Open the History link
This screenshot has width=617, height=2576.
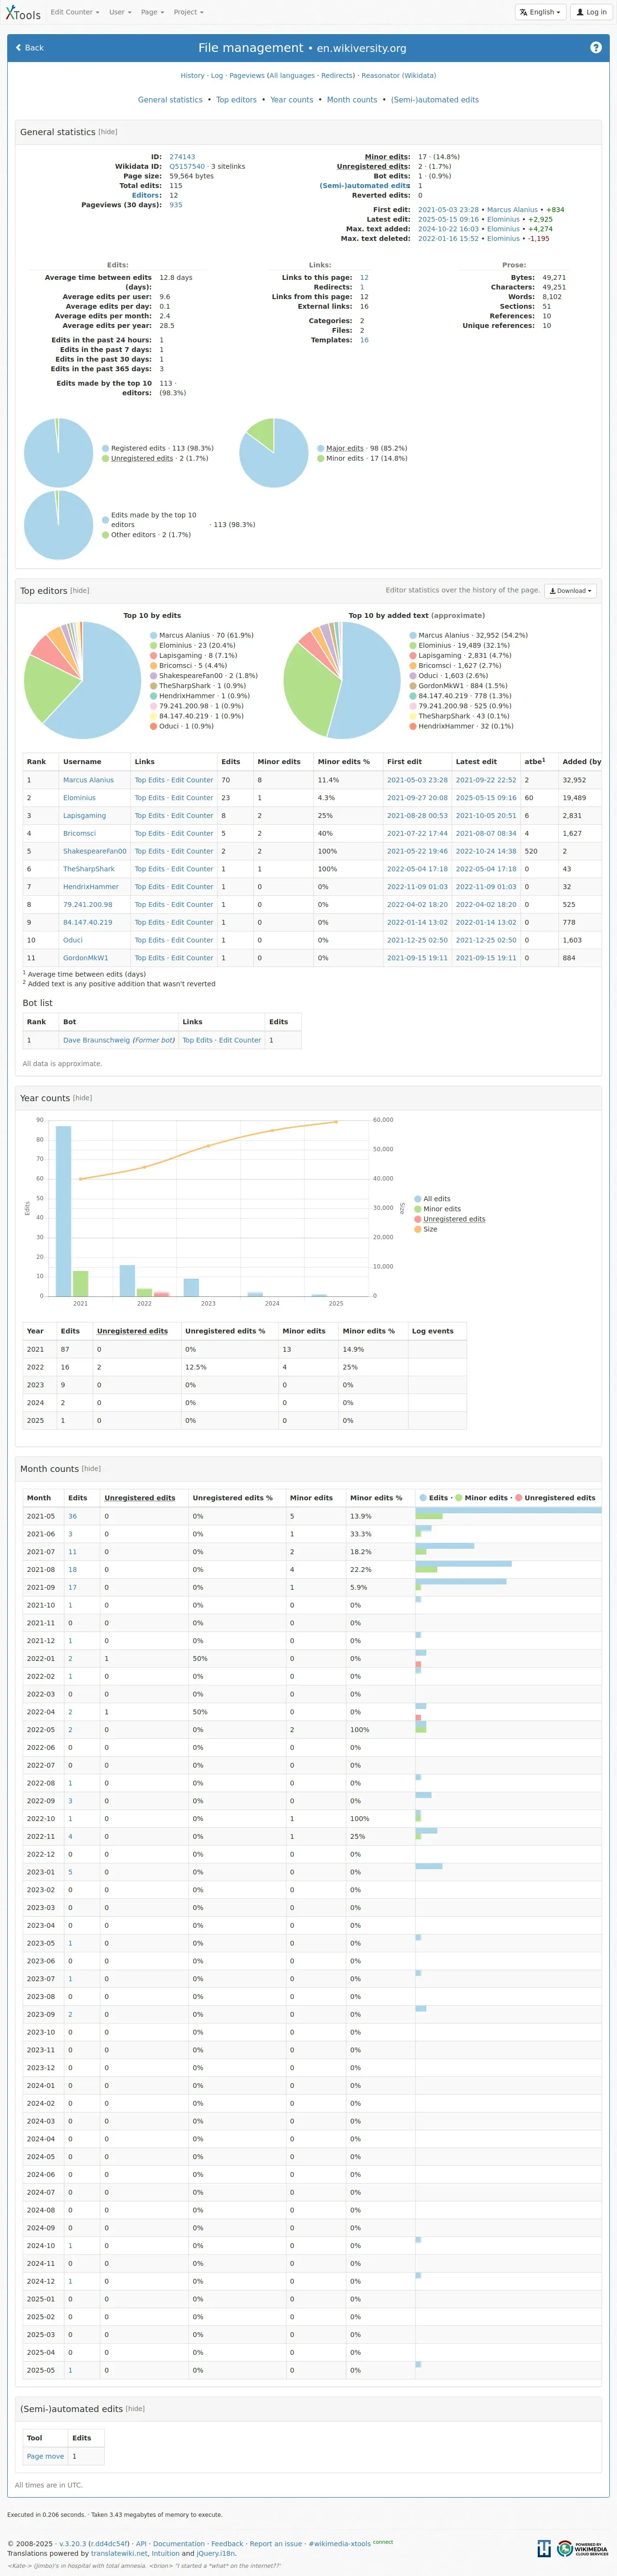click(192, 76)
